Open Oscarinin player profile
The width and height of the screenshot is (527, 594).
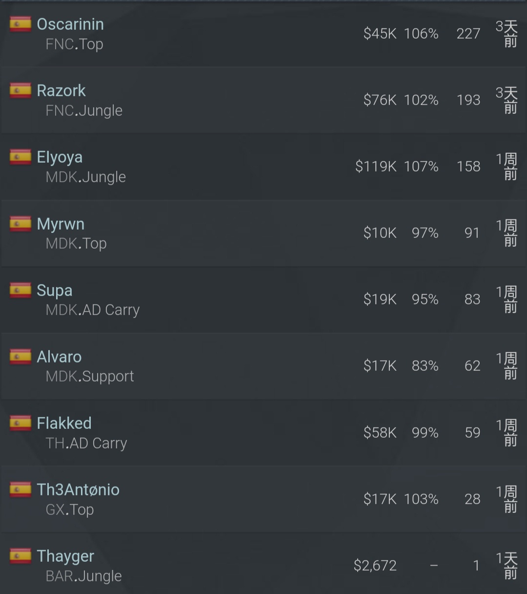[x=70, y=24]
